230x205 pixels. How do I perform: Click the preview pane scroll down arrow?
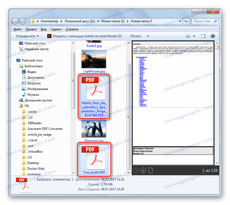217,163
